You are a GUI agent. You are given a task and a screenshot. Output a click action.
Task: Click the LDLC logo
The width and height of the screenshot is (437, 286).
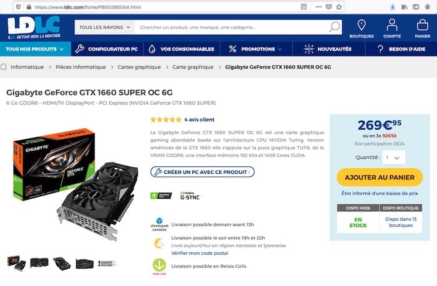tap(34, 27)
